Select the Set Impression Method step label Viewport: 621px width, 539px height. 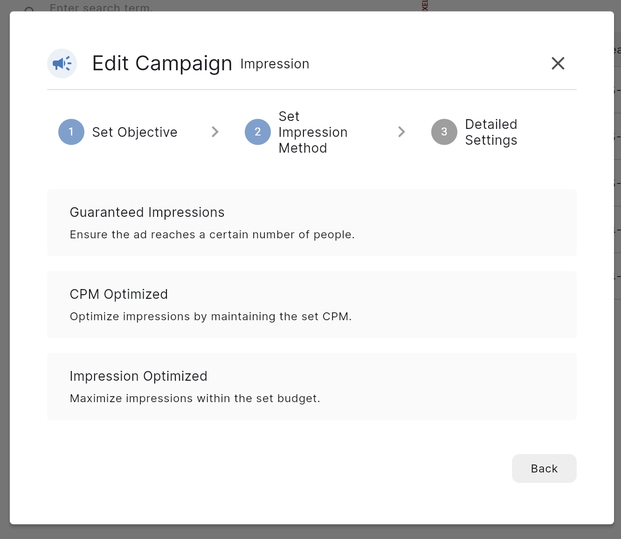pos(313,132)
